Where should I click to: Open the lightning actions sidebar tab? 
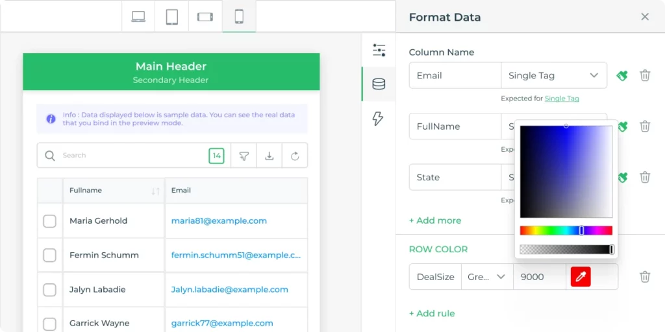click(378, 118)
